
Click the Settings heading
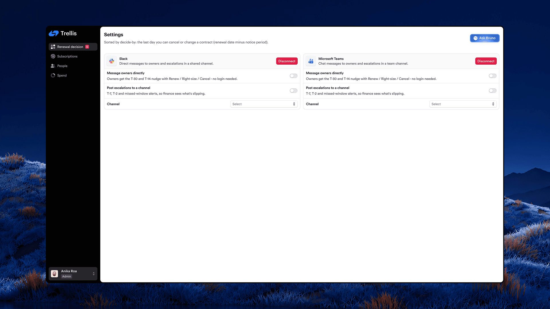tap(113, 35)
